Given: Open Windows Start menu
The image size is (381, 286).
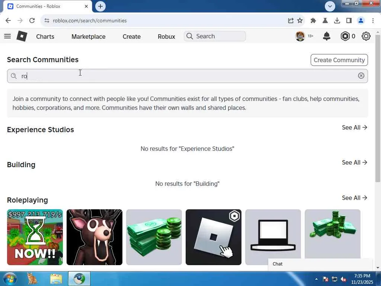Looking at the screenshot, I should pos(9,279).
